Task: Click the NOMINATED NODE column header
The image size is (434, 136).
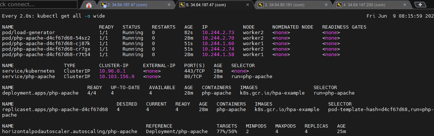Action: click(x=293, y=27)
